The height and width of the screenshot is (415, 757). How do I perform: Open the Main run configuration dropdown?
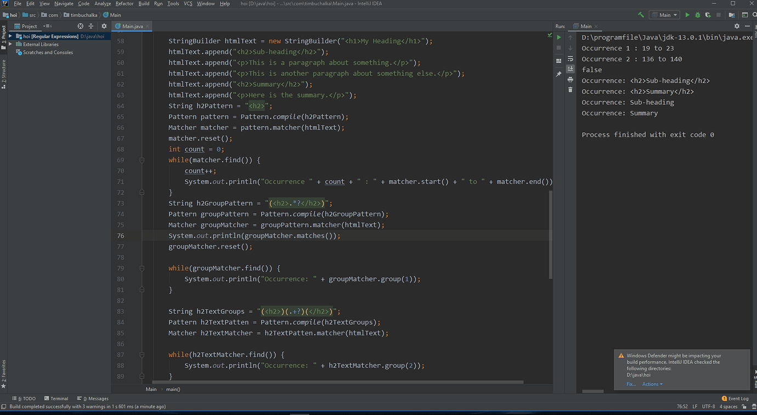[675, 15]
